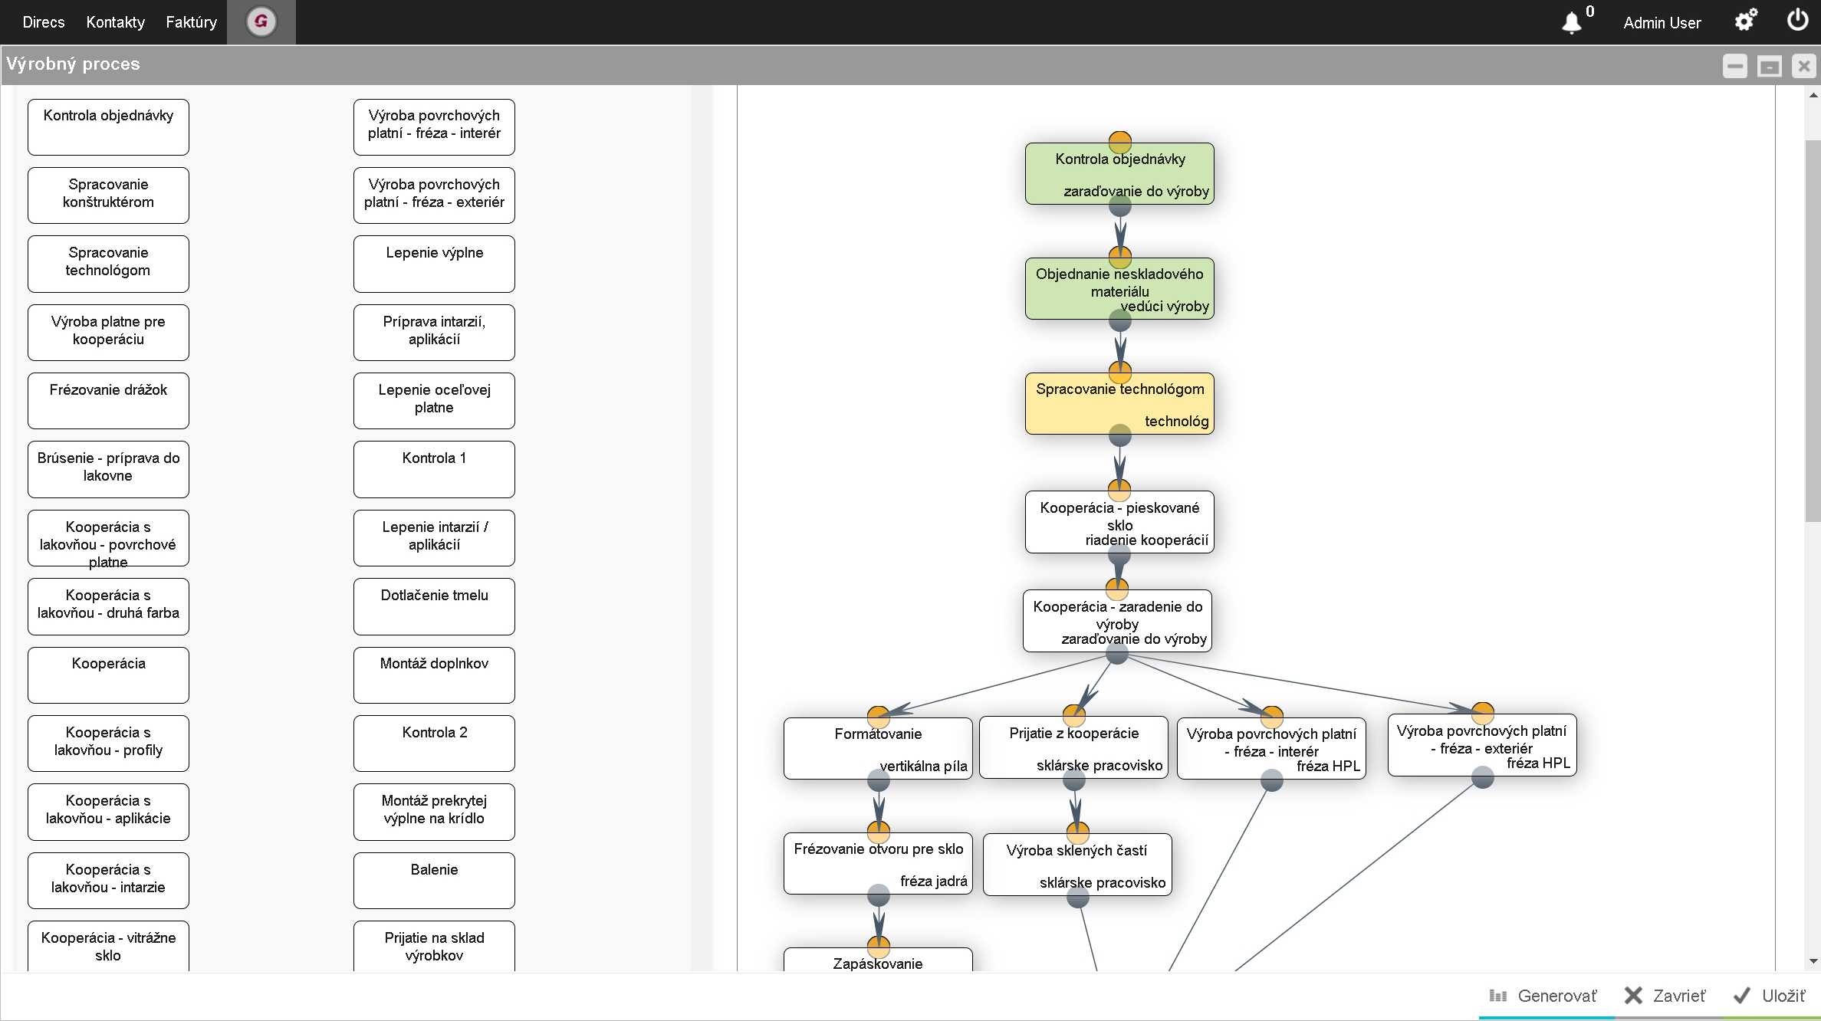Select Balenie palette item

pyautogui.click(x=434, y=881)
